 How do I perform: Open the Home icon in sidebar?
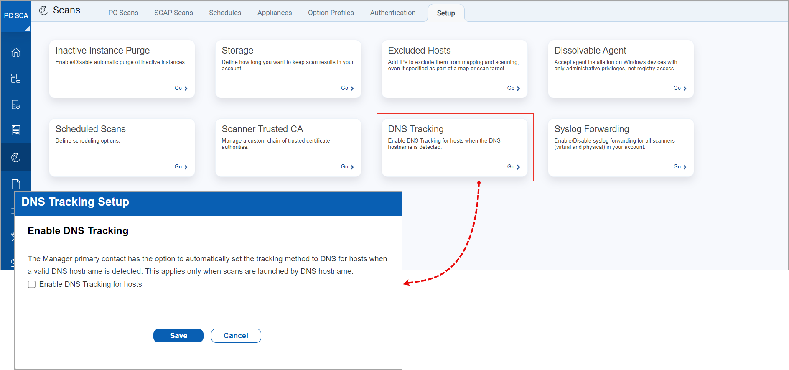(x=16, y=52)
